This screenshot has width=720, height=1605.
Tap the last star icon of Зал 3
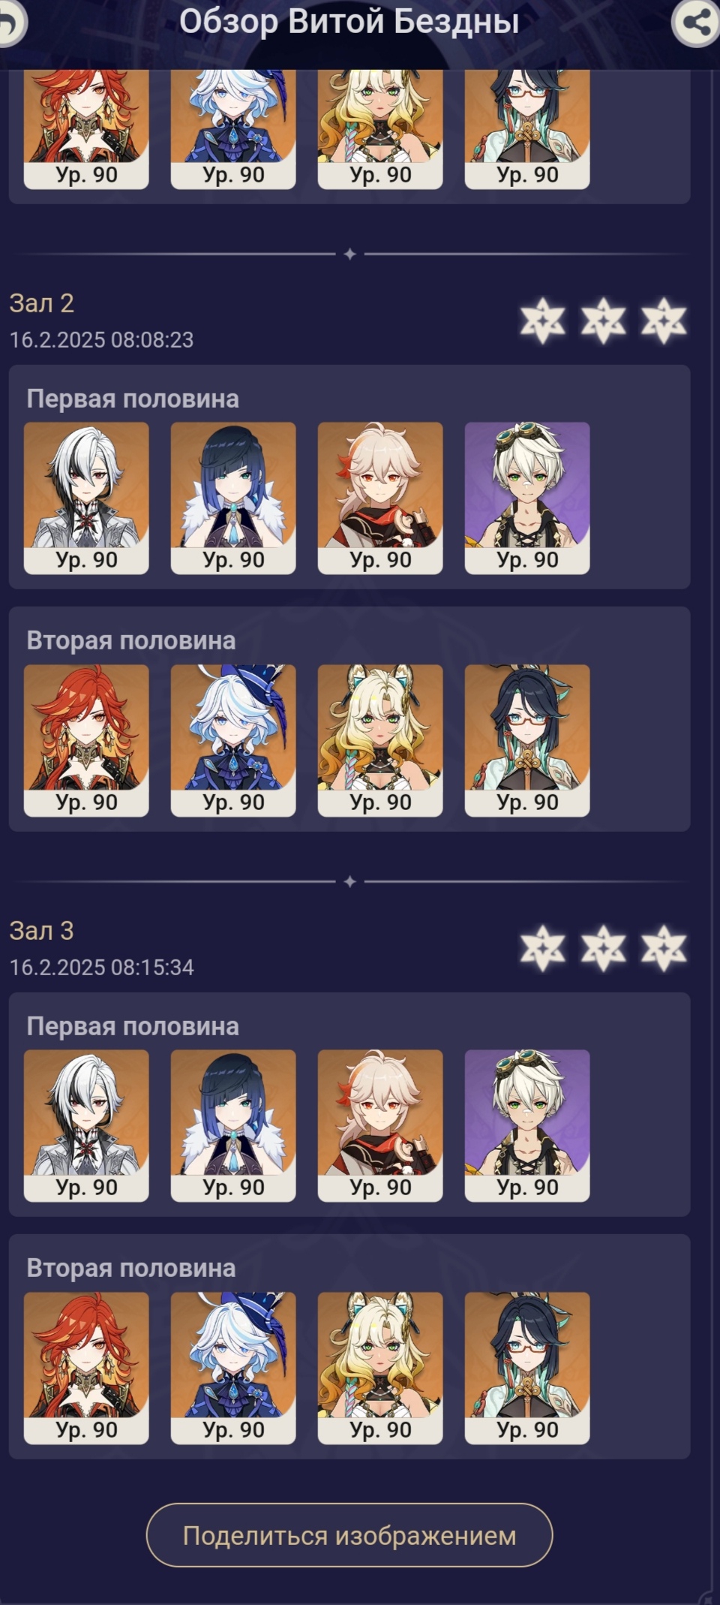pyautogui.click(x=664, y=948)
